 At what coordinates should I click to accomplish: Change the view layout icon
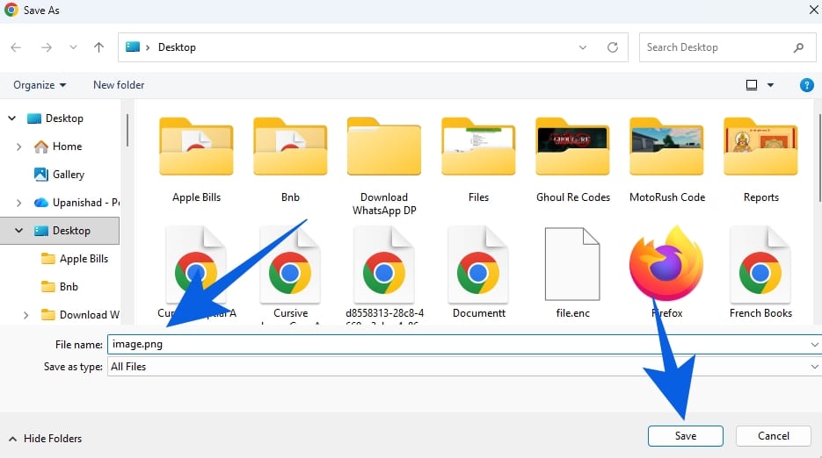[751, 85]
